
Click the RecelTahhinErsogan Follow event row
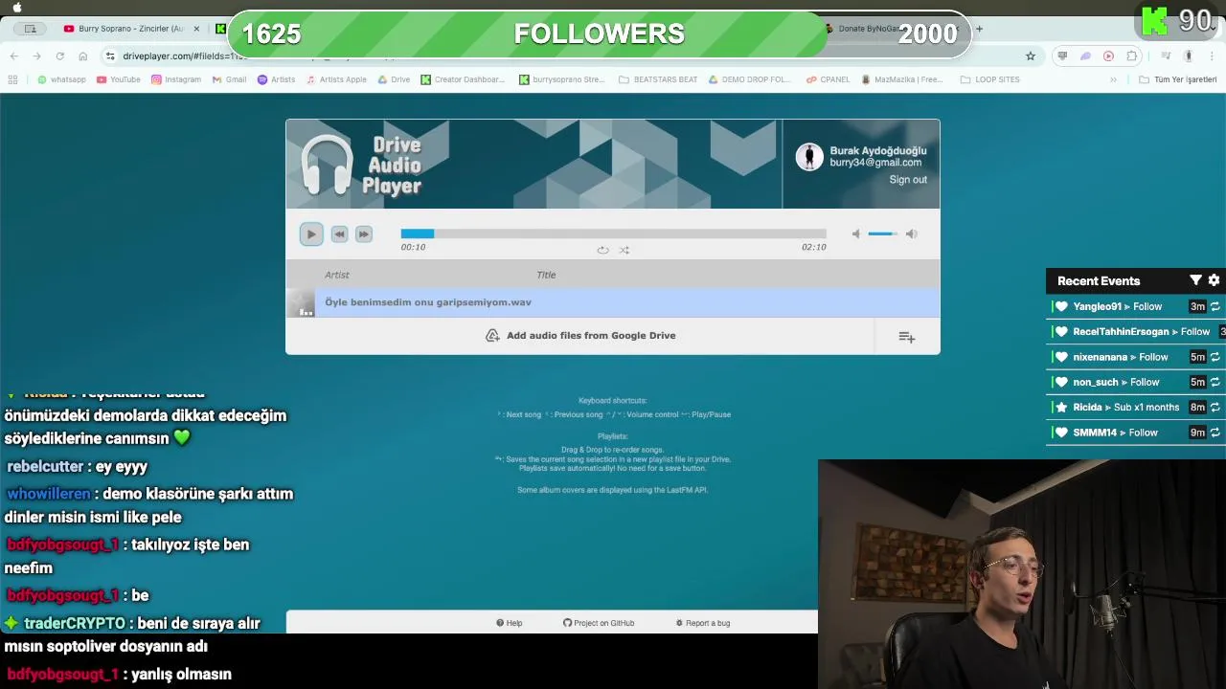pyautogui.click(x=1137, y=331)
